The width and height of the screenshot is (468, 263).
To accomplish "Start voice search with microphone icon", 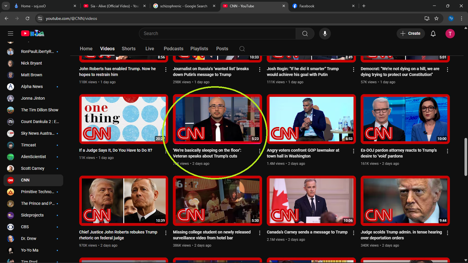I will coord(325,34).
